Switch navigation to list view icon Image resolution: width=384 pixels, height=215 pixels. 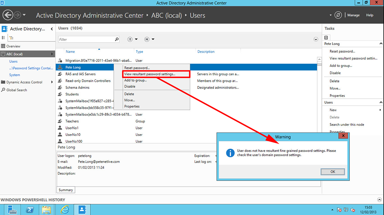3,38
